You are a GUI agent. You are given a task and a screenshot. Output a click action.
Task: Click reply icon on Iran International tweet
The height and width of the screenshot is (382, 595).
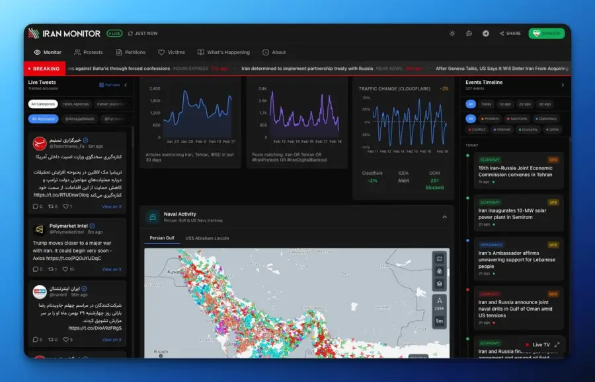coord(35,340)
